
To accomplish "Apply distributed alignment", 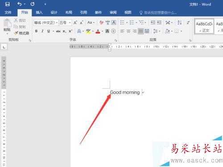I will tap(147, 31).
